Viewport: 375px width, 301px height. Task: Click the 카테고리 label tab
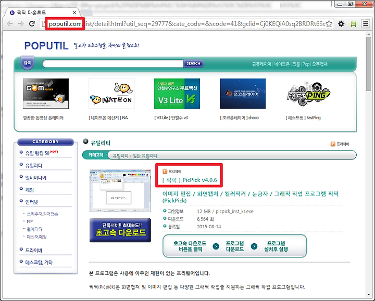point(95,155)
